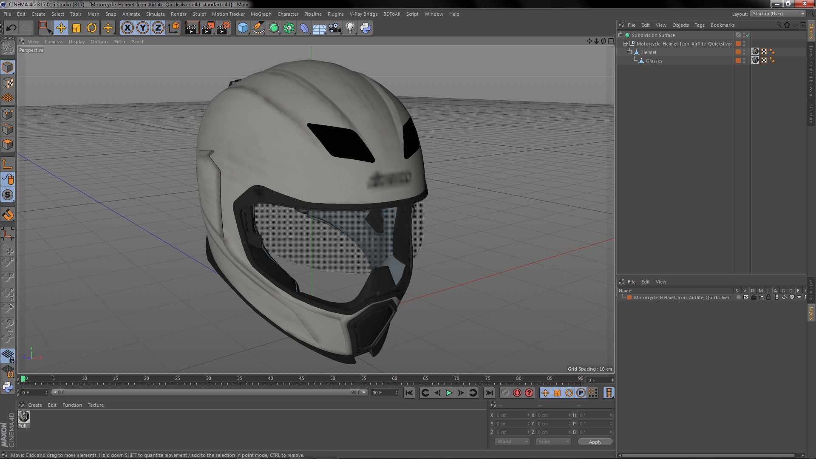This screenshot has height=459, width=816.
Task: Toggle Enable Snap icon in left toolbar
Action: coord(8,195)
